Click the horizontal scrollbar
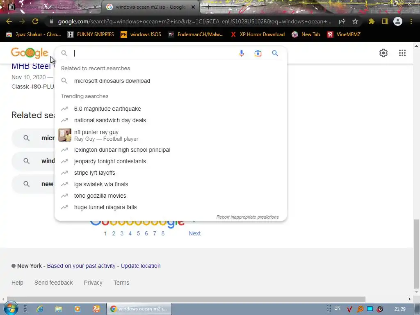 pyautogui.click(x=186, y=299)
